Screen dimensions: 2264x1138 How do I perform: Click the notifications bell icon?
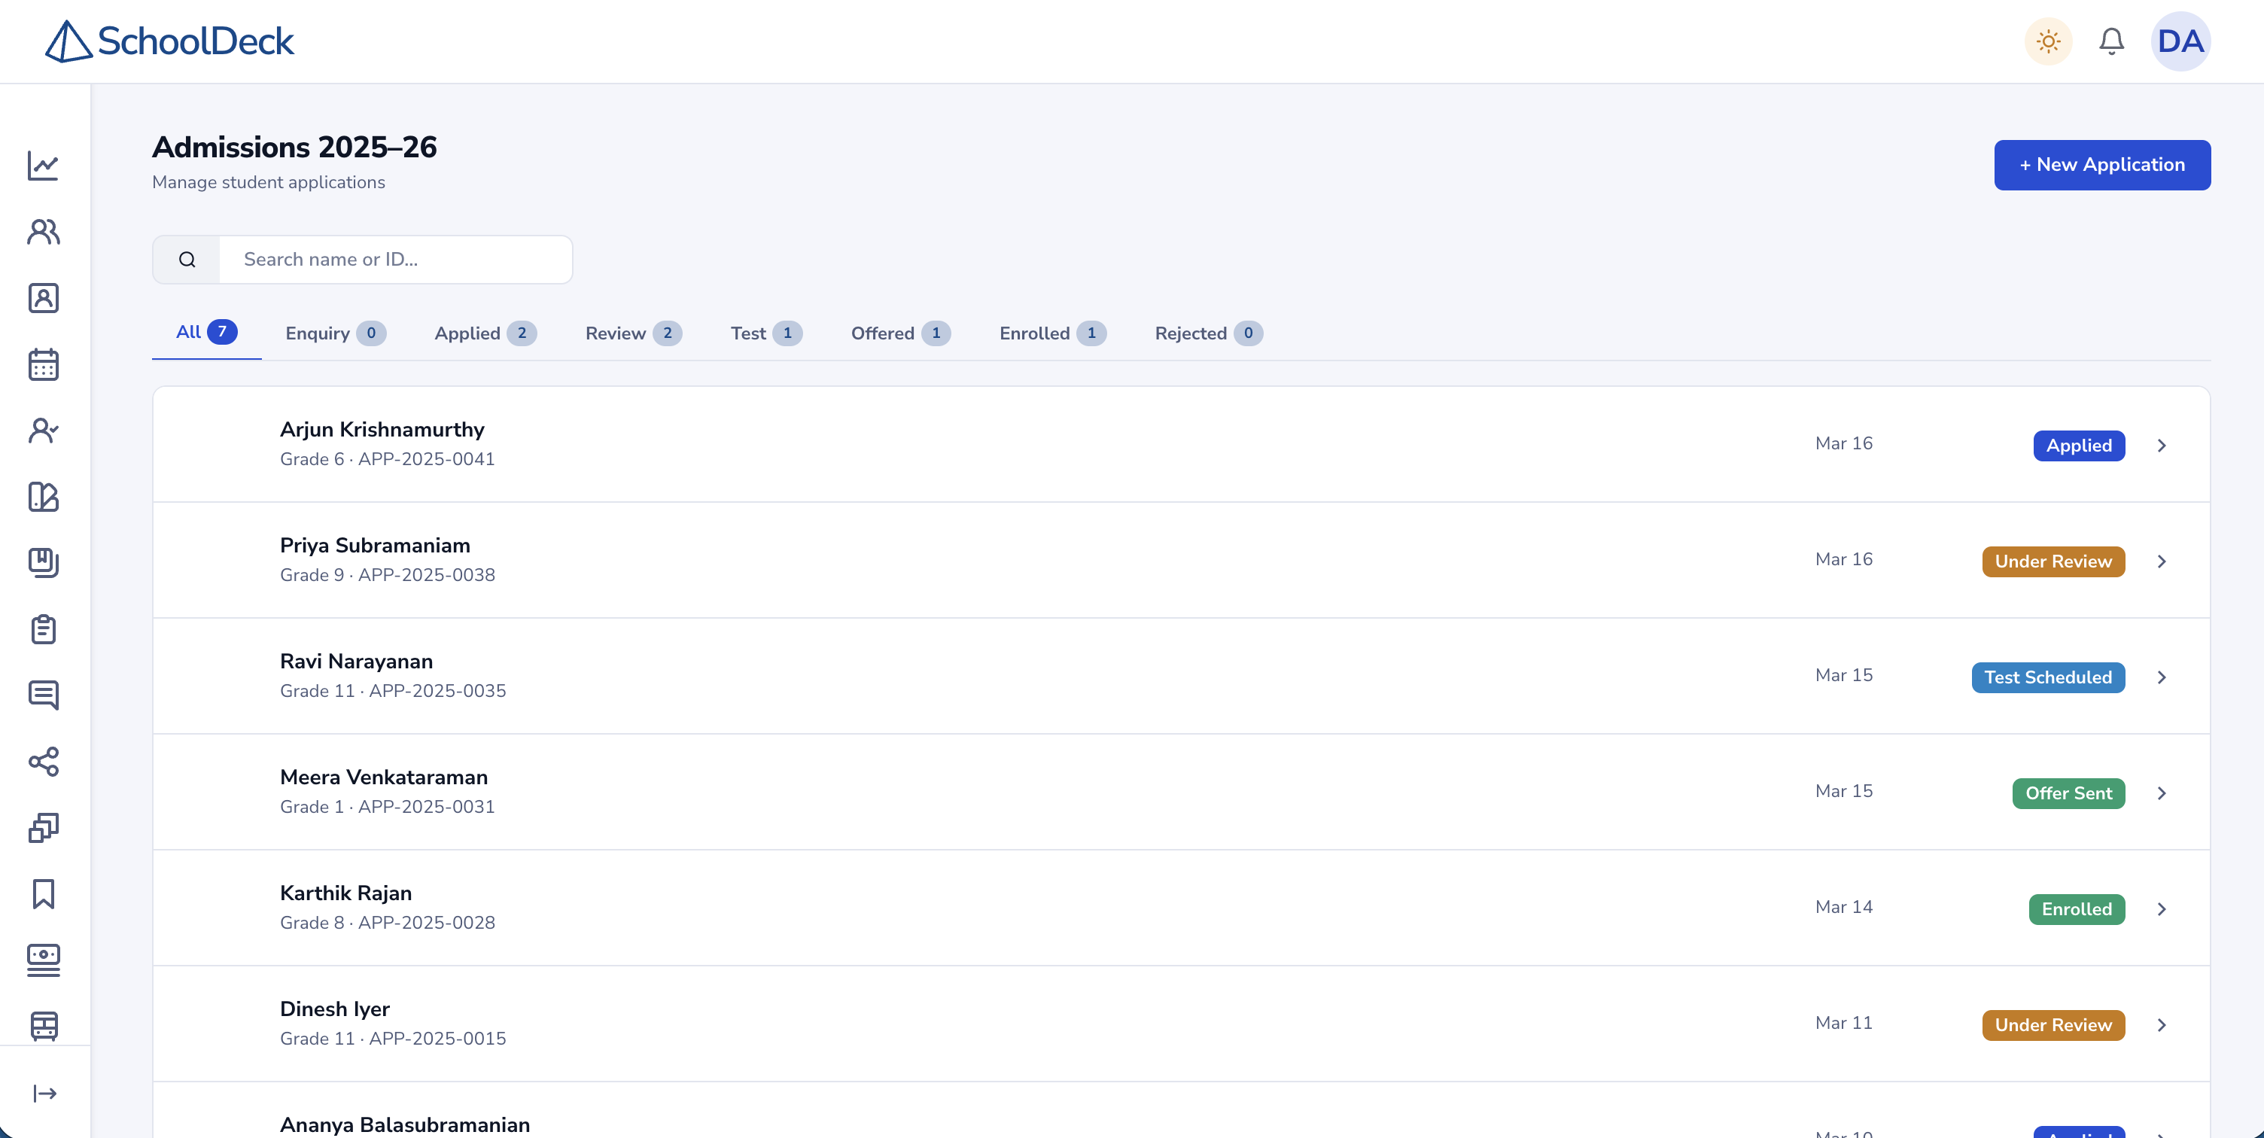pyautogui.click(x=2111, y=41)
